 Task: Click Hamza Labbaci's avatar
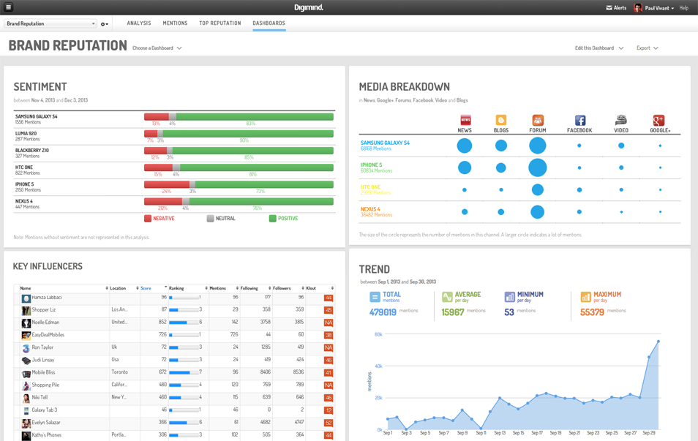tap(26, 298)
